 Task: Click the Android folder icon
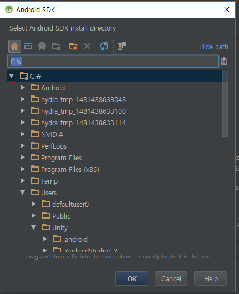[x=35, y=88]
